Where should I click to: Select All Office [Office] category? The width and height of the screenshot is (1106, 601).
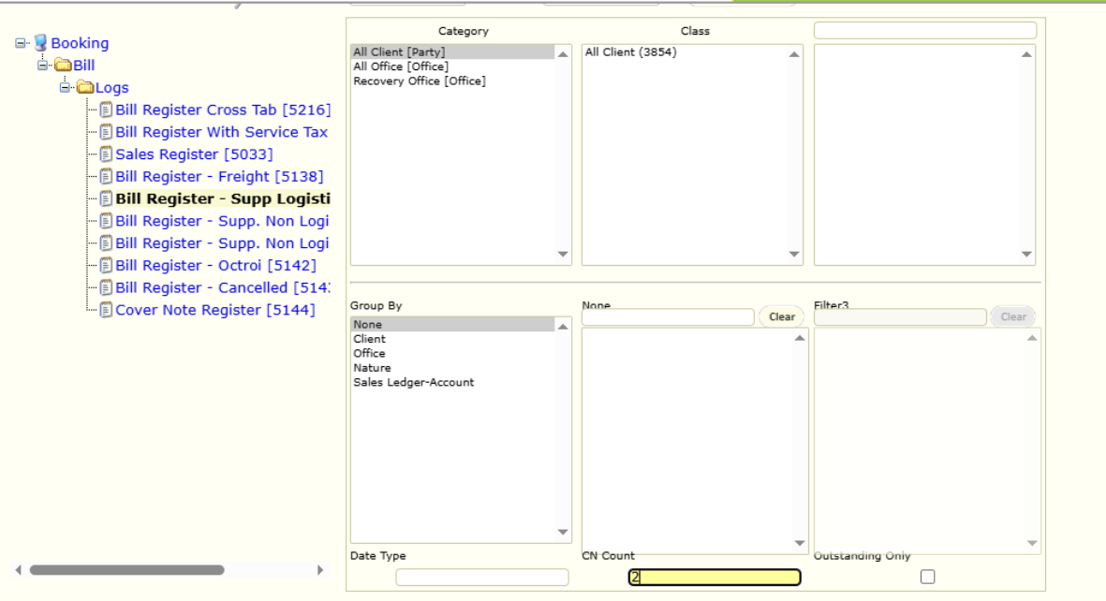click(x=400, y=66)
